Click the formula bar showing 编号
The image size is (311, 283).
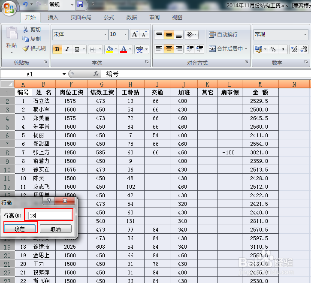click(205, 74)
